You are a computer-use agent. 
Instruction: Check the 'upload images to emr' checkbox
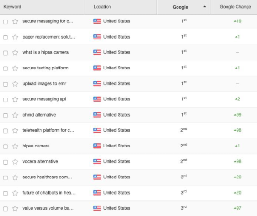5,84
